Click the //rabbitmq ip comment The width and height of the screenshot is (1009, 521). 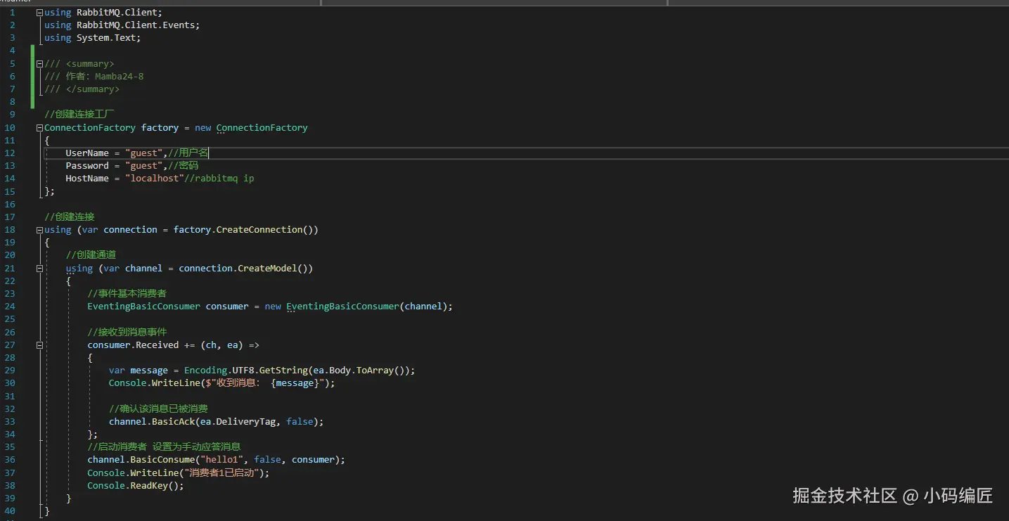pyautogui.click(x=219, y=178)
